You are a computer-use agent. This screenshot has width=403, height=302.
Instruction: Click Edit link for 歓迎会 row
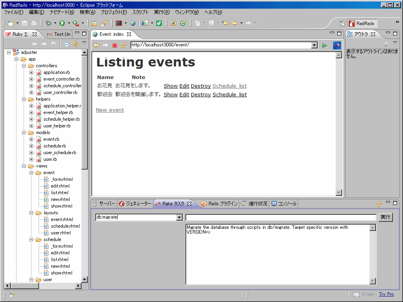184,94
